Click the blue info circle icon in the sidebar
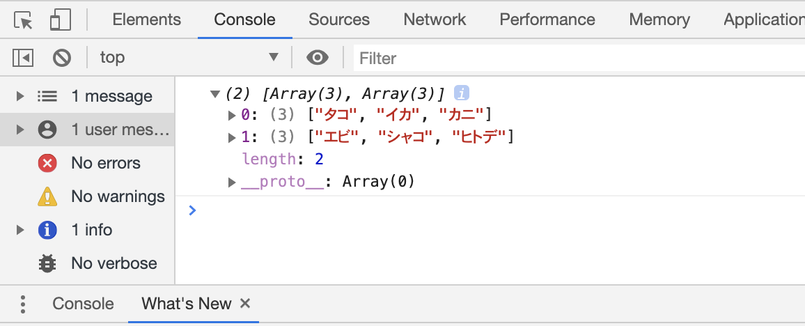805x326 pixels. (x=47, y=230)
